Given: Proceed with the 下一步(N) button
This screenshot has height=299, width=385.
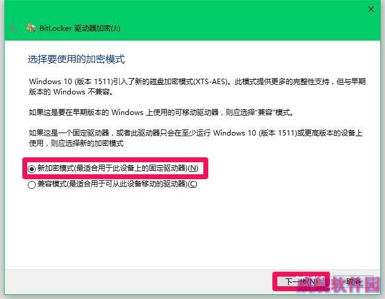Looking at the screenshot, I should pyautogui.click(x=301, y=281).
